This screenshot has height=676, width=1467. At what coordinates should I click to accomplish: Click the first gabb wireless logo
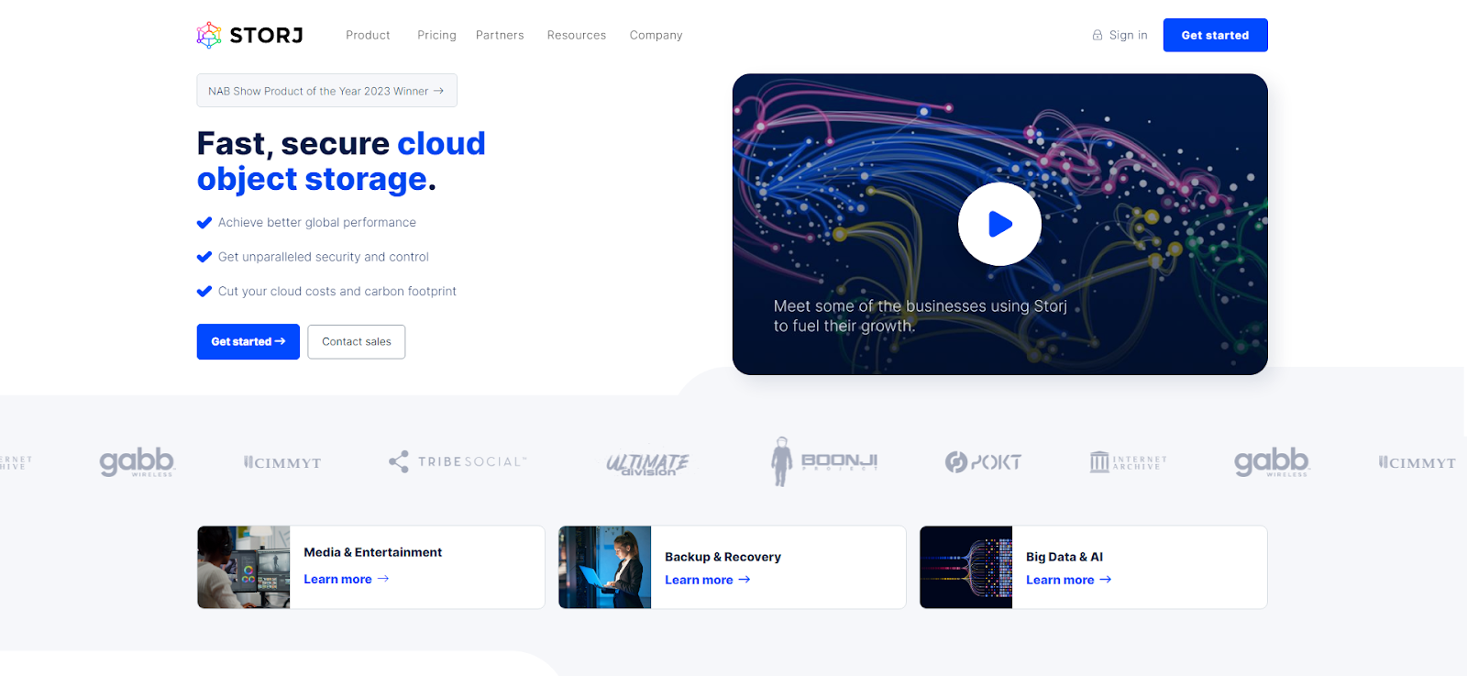click(137, 461)
